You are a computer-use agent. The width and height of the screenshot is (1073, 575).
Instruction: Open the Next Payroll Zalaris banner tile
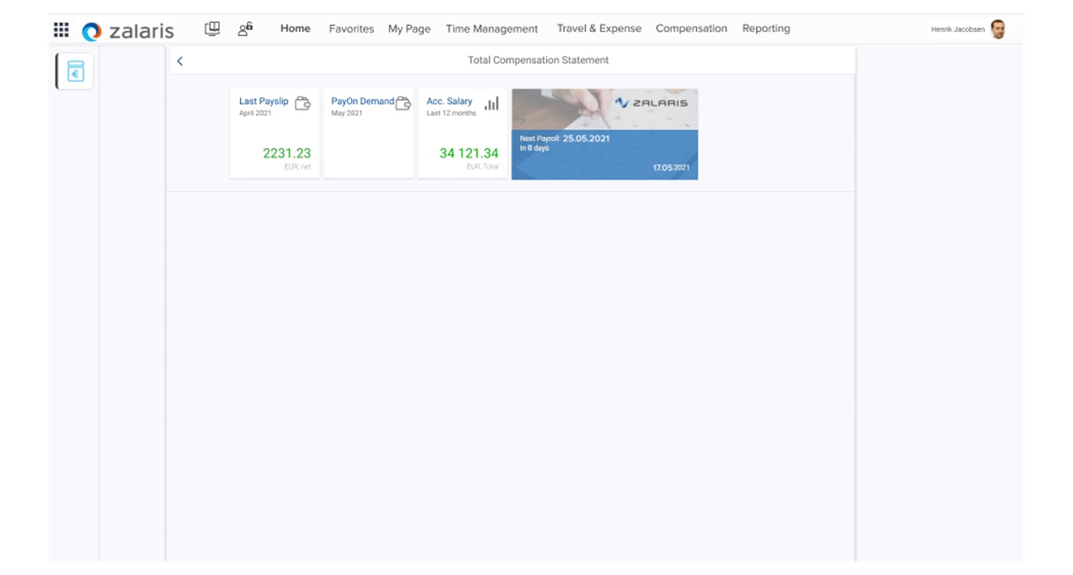pyautogui.click(x=605, y=134)
